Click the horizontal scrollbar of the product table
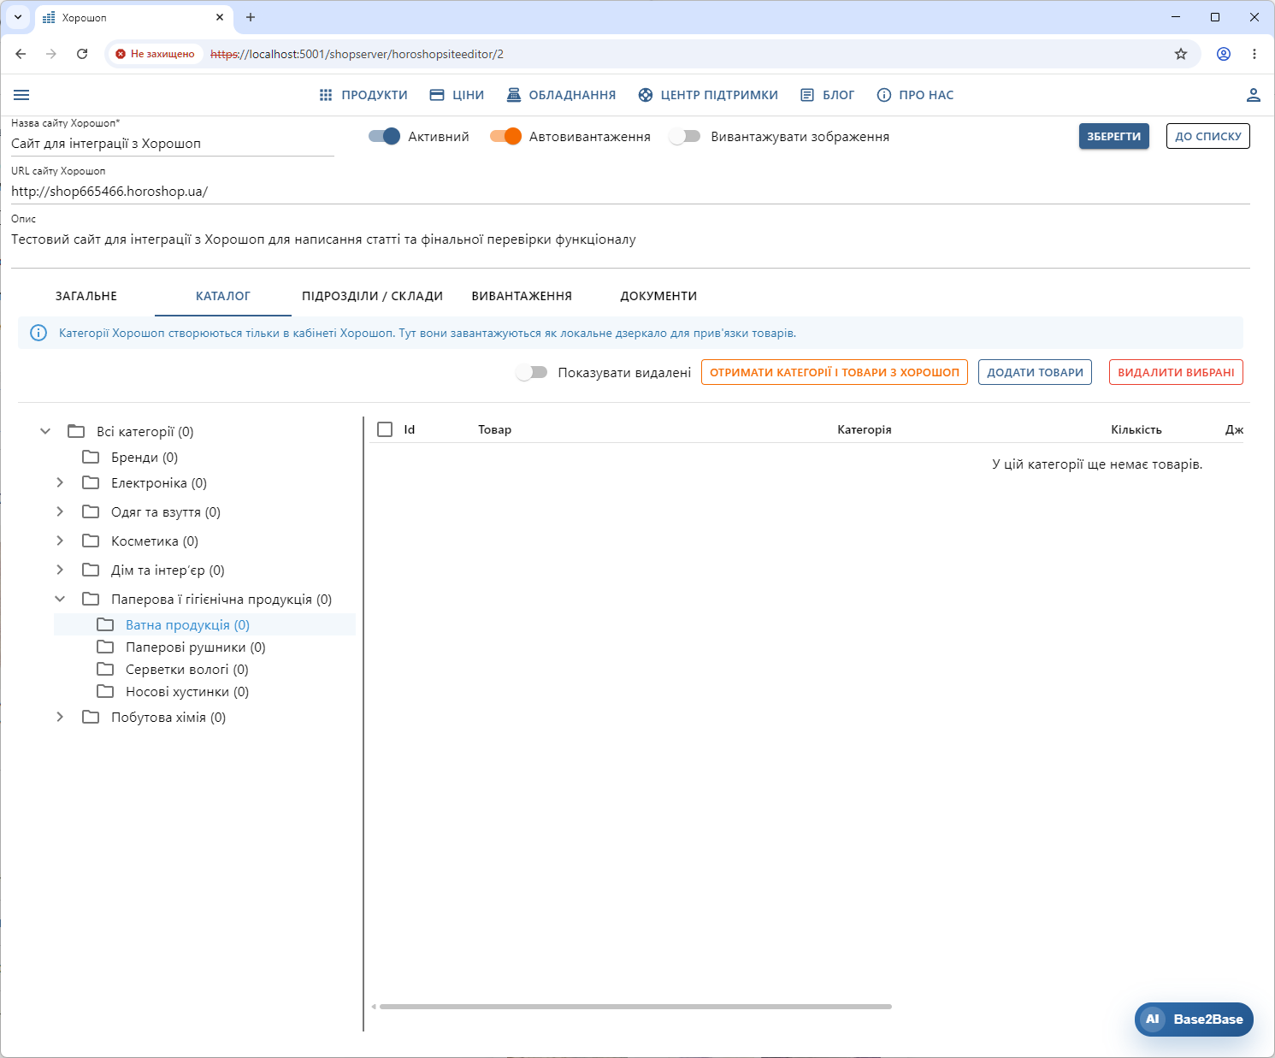This screenshot has height=1058, width=1275. (635, 1007)
